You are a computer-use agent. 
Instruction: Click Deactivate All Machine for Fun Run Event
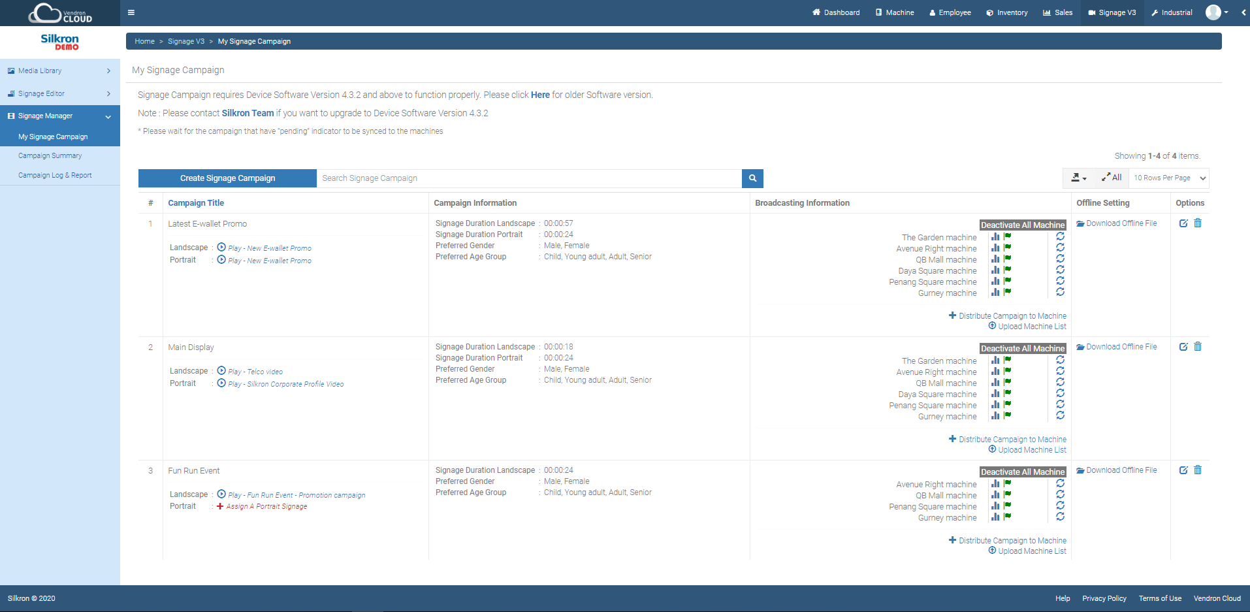1022,472
